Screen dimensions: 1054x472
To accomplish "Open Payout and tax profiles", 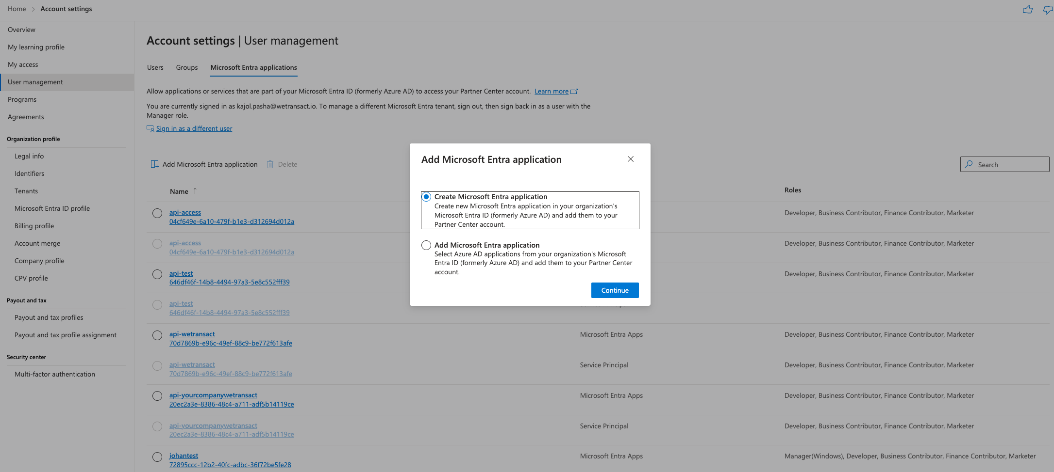I will (49, 317).
